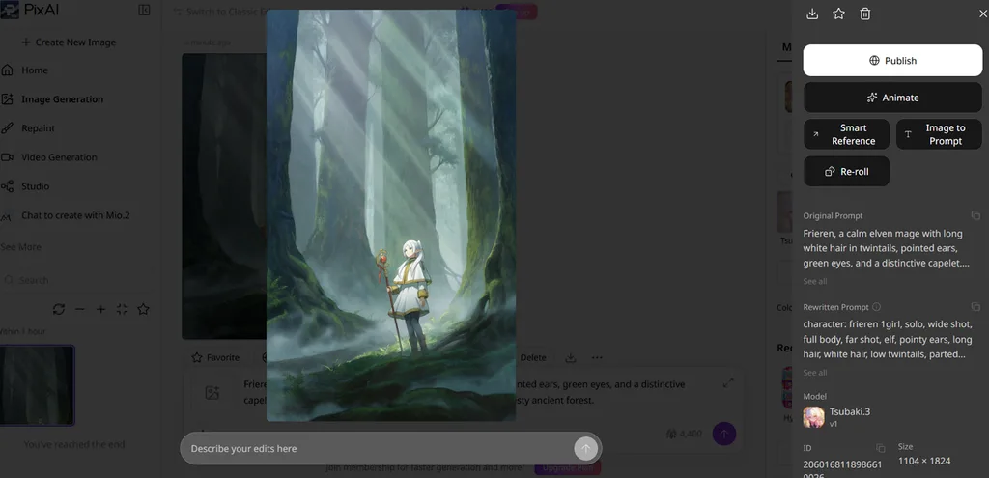The width and height of the screenshot is (989, 478).
Task: Download via icon next to Delete
Action: pyautogui.click(x=570, y=357)
